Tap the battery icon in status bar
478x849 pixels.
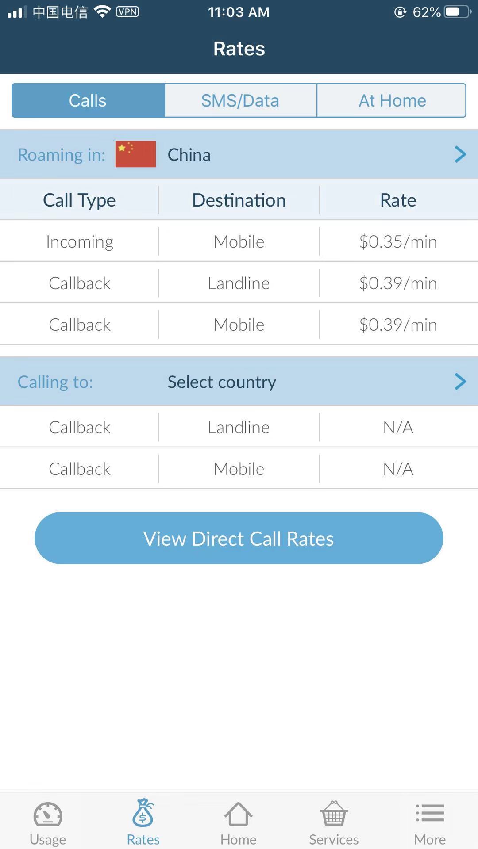point(458,12)
